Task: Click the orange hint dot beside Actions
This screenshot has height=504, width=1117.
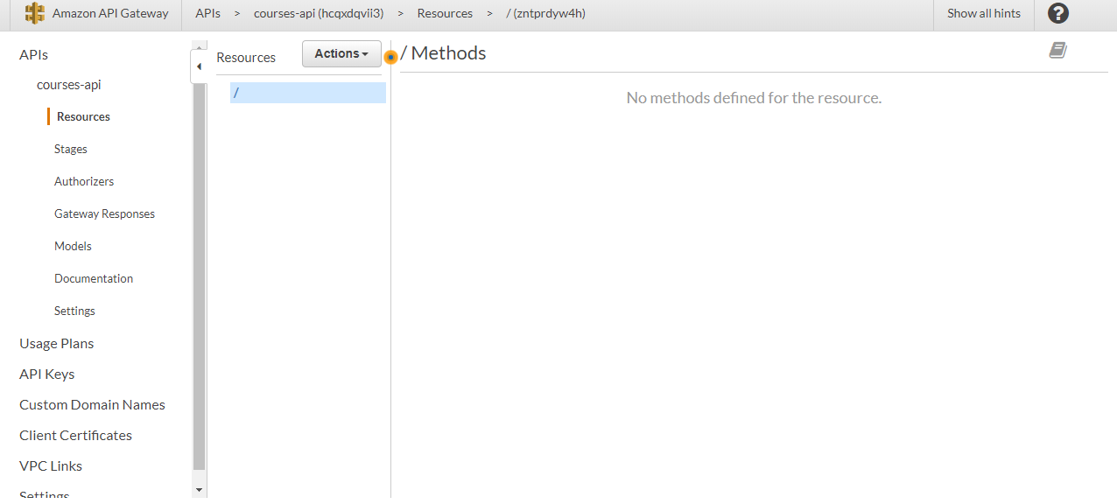Action: tap(390, 57)
